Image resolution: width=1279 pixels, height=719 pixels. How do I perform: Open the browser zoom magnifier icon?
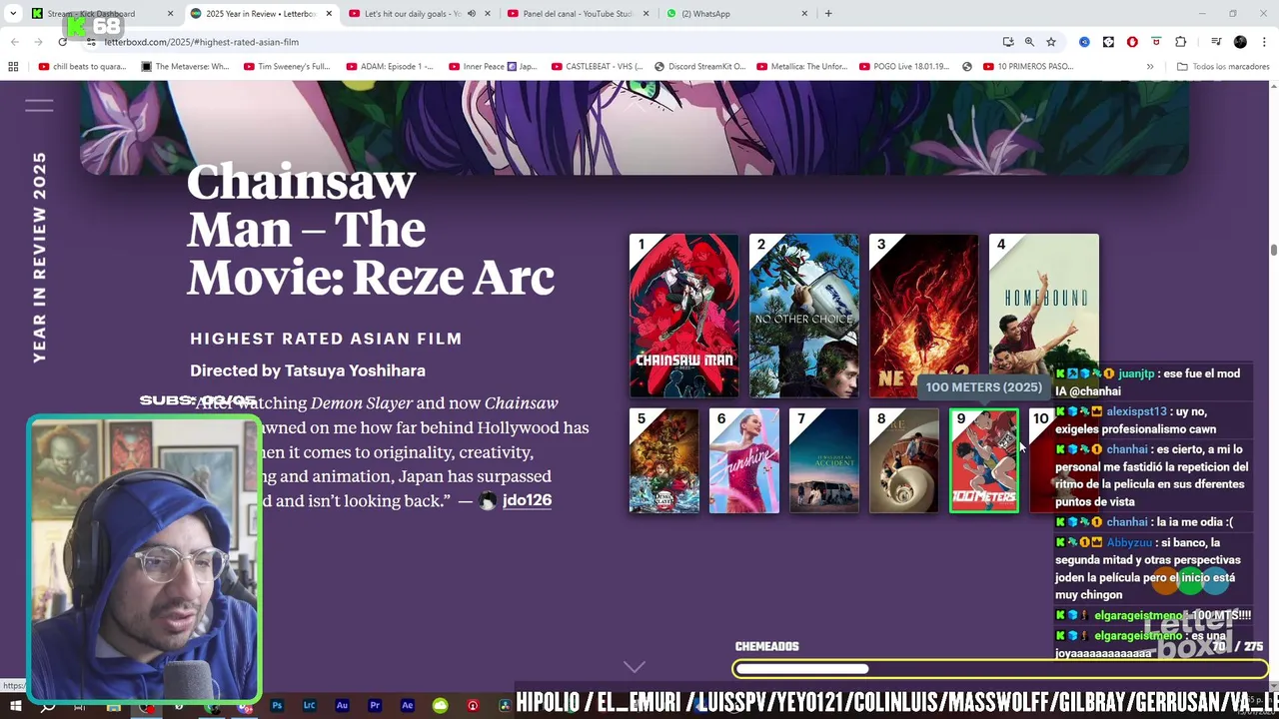pos(1029,42)
